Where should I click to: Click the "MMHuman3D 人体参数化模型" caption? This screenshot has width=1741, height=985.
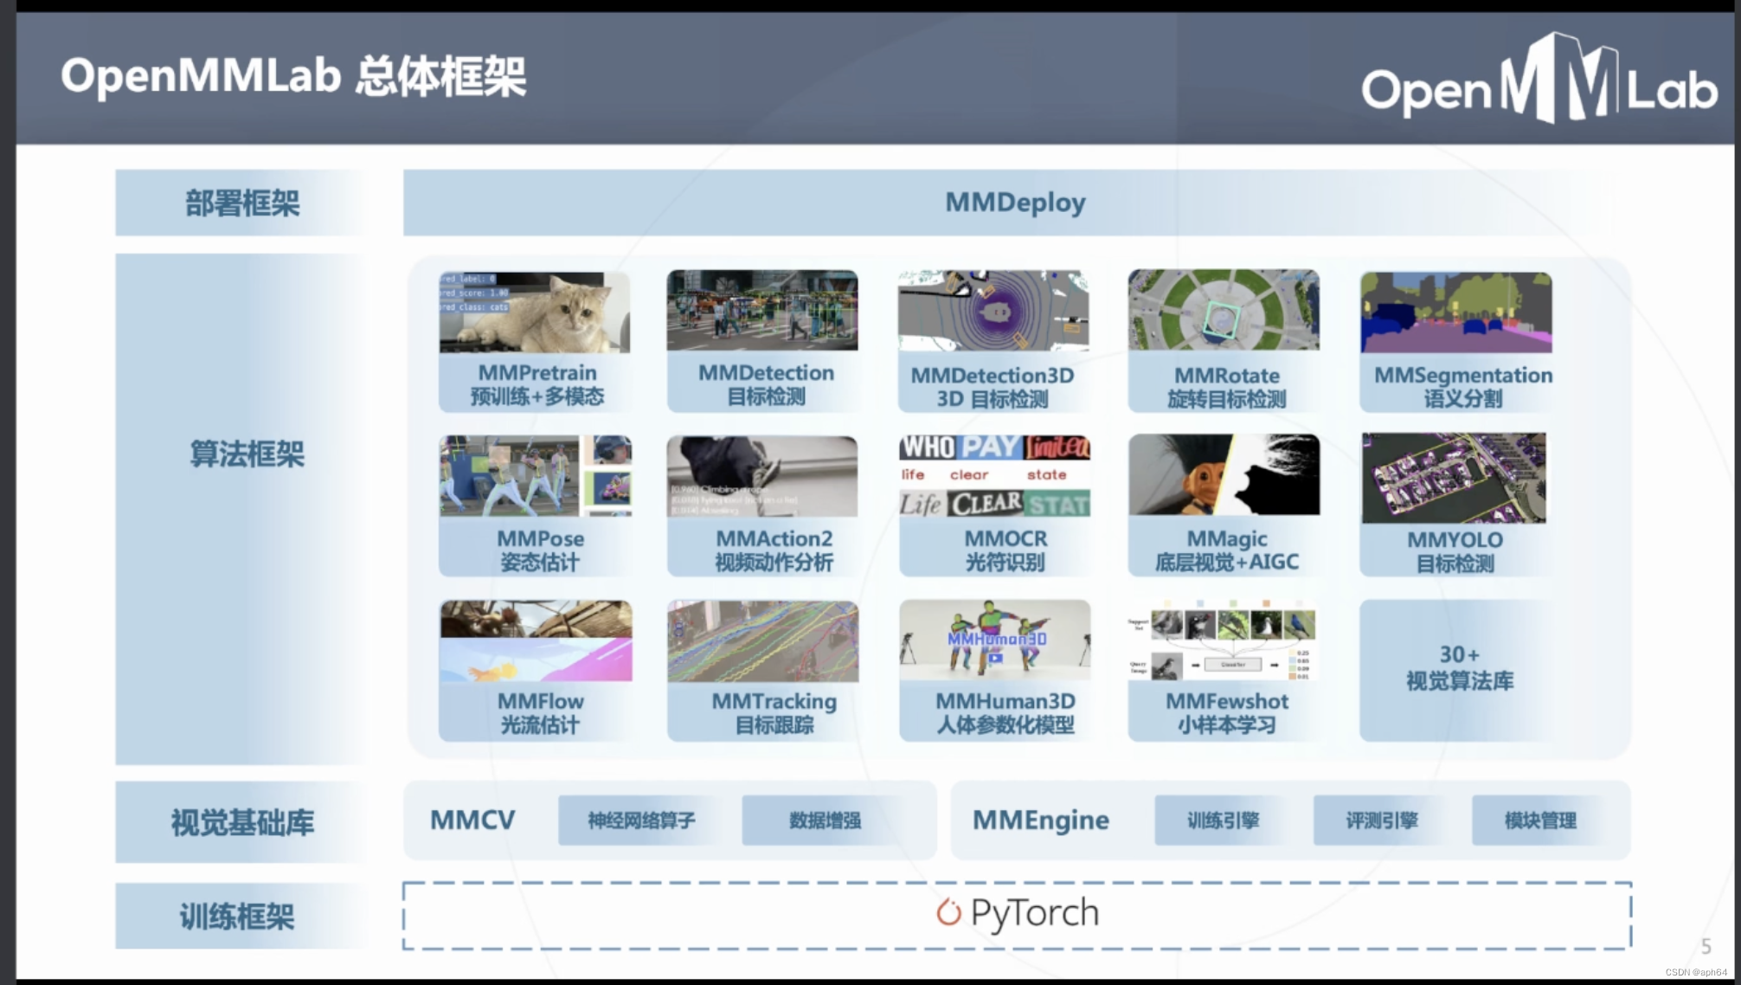click(x=1005, y=713)
